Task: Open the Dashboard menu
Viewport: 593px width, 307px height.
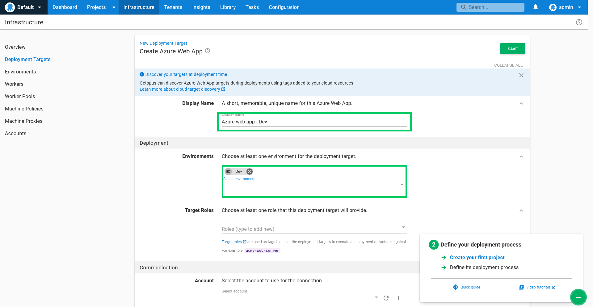Action: (x=65, y=7)
